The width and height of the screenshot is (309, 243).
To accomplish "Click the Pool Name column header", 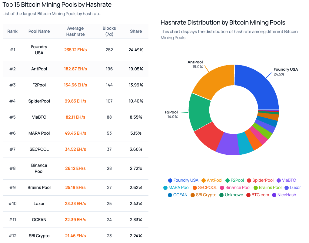I will tap(39, 31).
